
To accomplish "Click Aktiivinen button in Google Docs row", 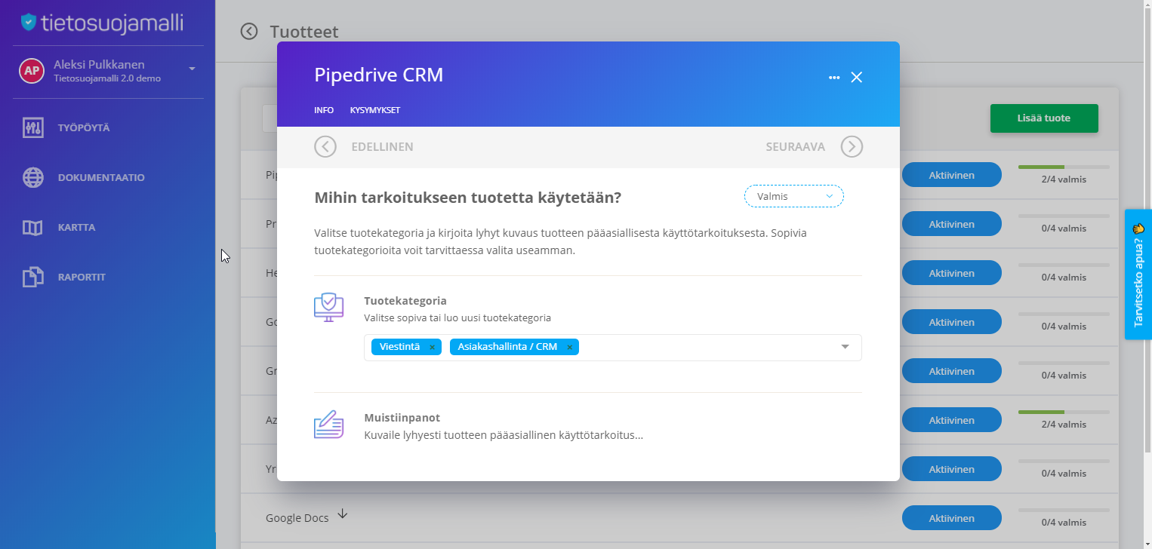I will [952, 518].
